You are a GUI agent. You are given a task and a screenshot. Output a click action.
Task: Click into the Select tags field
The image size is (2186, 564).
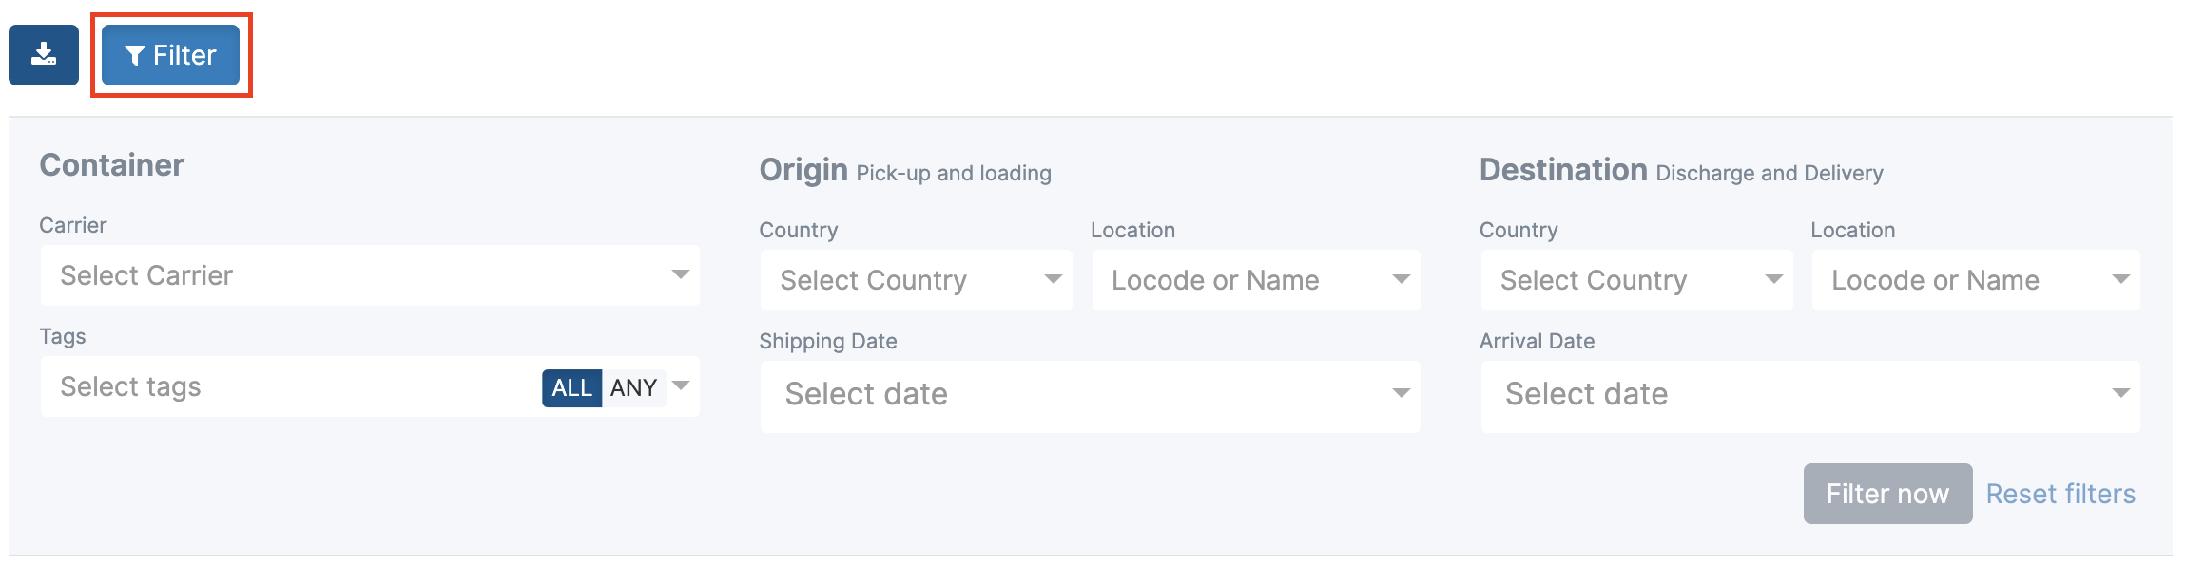[285, 386]
